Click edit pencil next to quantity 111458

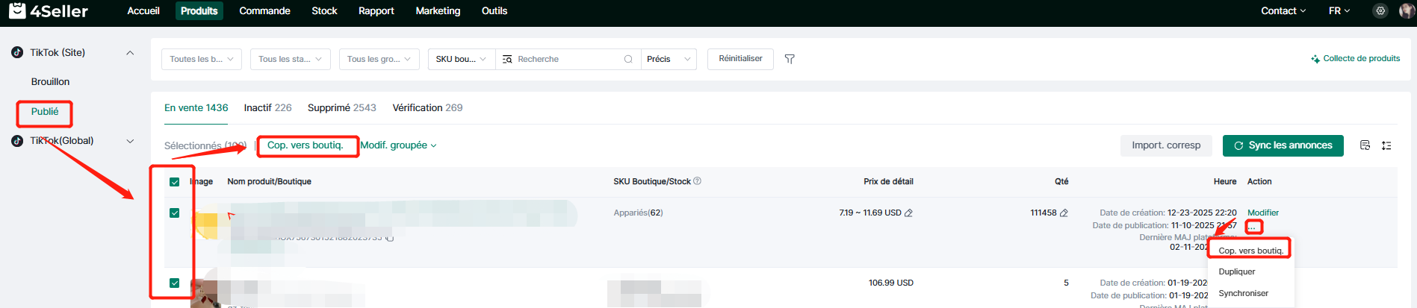tap(1064, 213)
